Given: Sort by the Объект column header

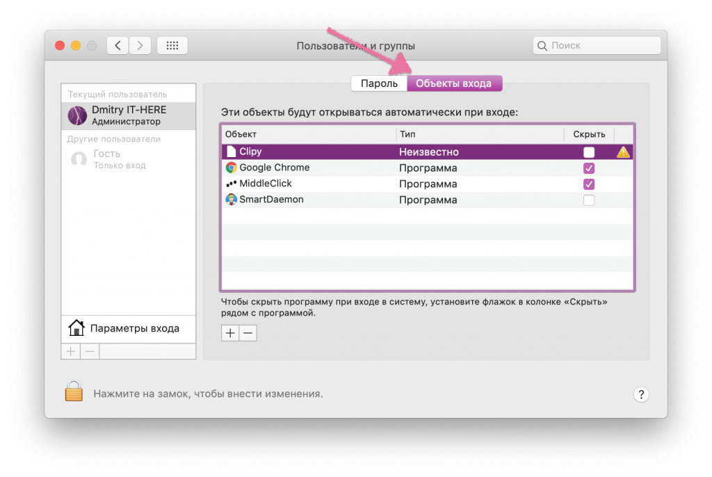Looking at the screenshot, I should [309, 134].
